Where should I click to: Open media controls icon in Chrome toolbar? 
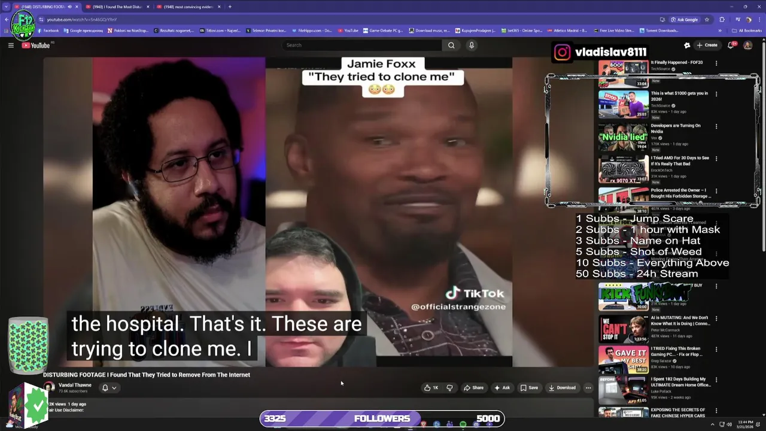coord(738,20)
